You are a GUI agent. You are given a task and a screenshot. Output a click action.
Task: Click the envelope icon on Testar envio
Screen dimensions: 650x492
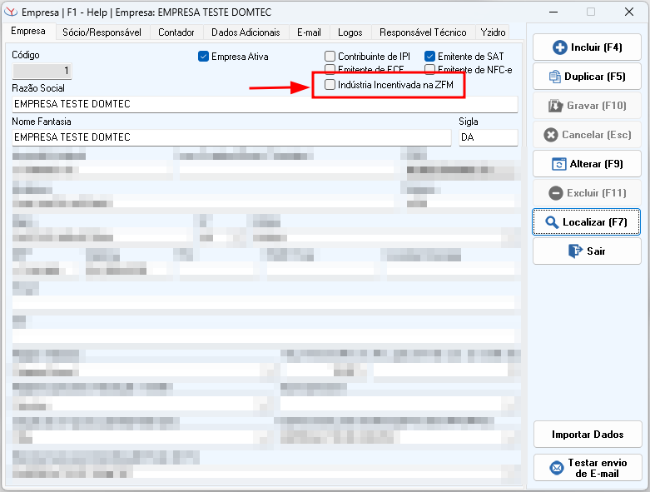(x=557, y=468)
